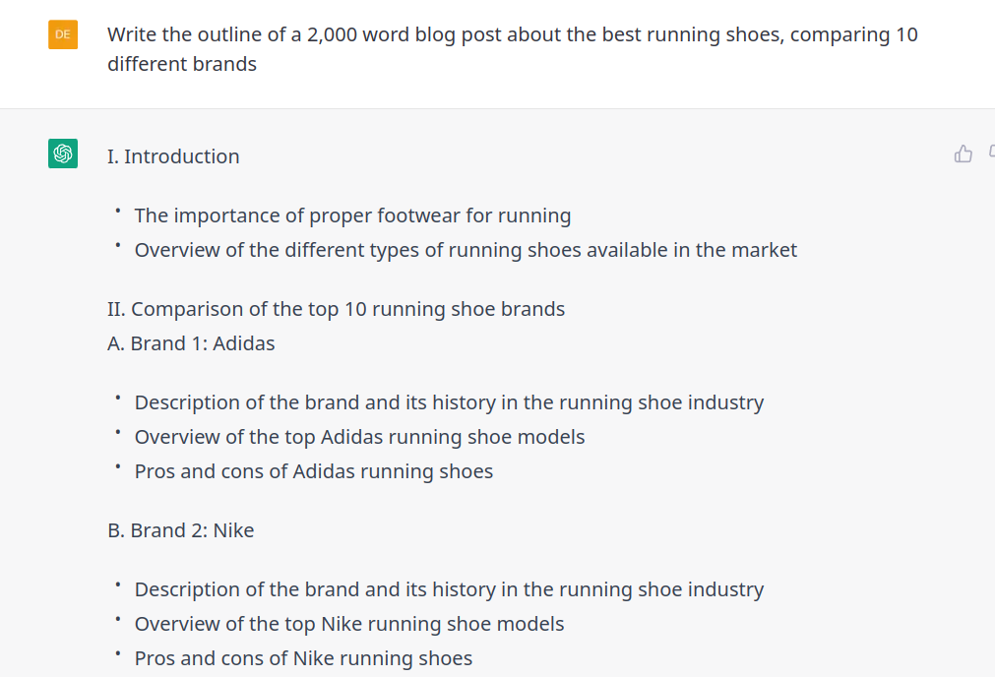Click 'II. Comparison of the top 10' heading
Viewport: 995px width, 677px height.
(x=337, y=309)
